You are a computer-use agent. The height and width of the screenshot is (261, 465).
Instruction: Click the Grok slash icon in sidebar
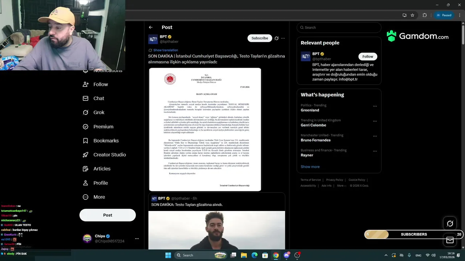tap(86, 112)
